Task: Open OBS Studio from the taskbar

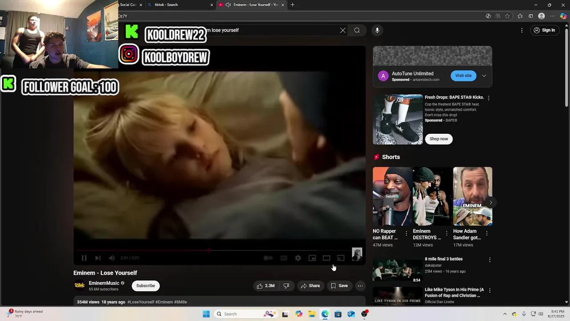Action: point(364,314)
